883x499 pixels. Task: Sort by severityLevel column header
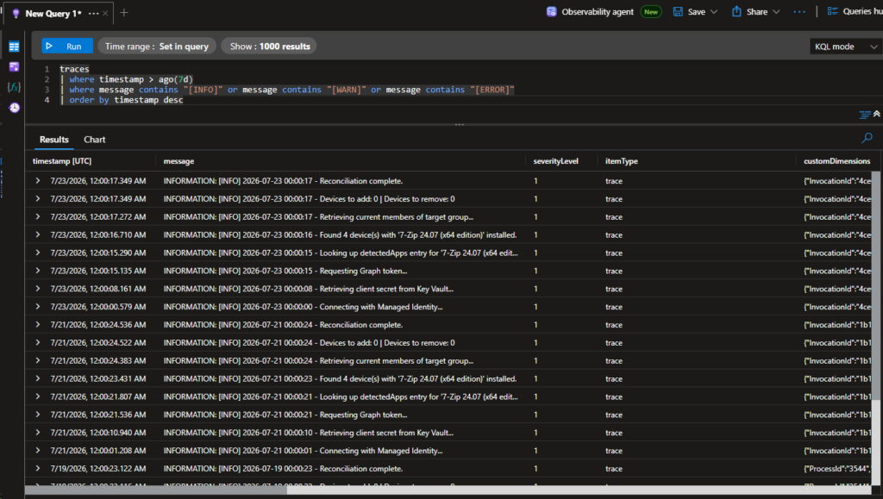pos(556,161)
